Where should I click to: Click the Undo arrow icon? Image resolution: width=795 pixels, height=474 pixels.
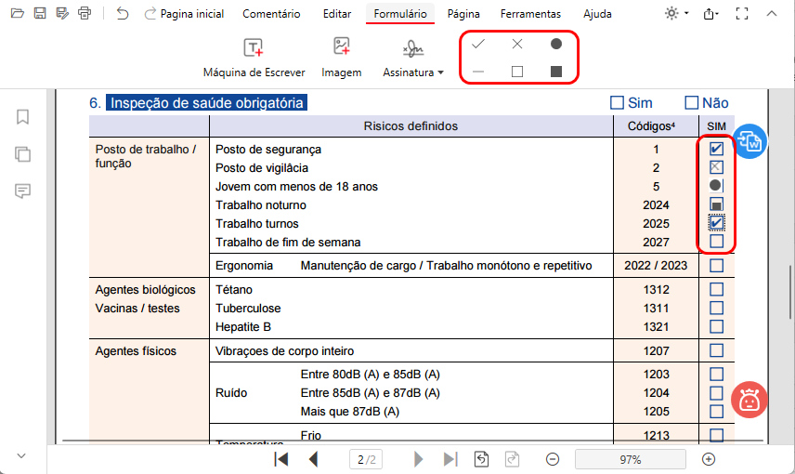[123, 13]
